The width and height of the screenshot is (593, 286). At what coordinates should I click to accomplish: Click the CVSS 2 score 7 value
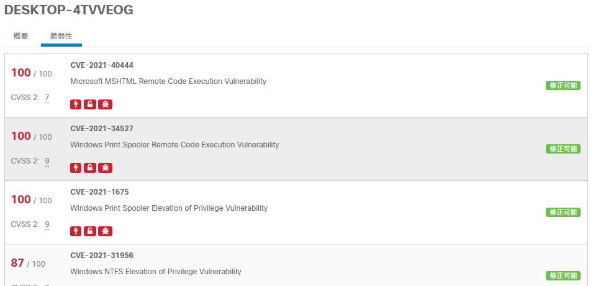[x=47, y=98]
